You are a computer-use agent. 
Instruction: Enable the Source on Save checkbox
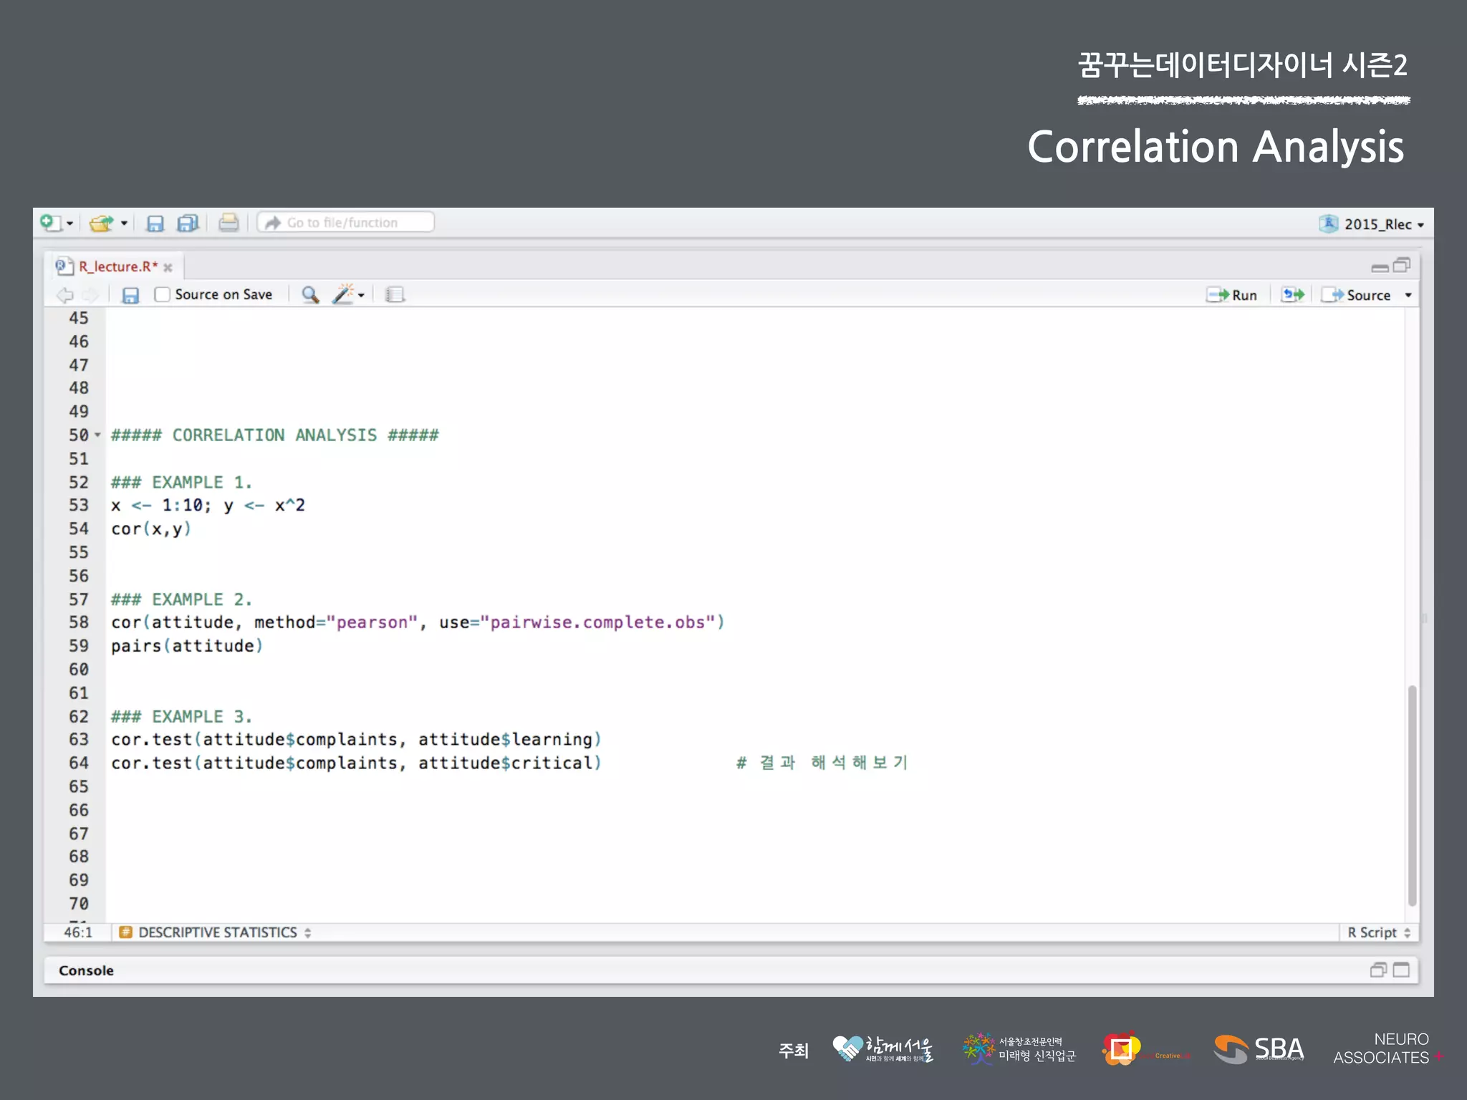click(163, 294)
